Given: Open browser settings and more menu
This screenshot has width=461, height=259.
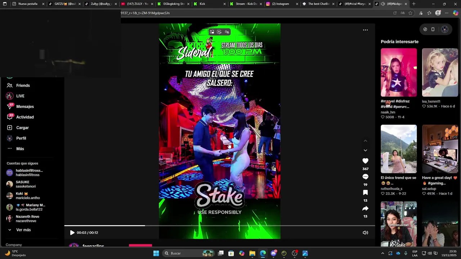Looking at the screenshot, I should pos(447,13).
